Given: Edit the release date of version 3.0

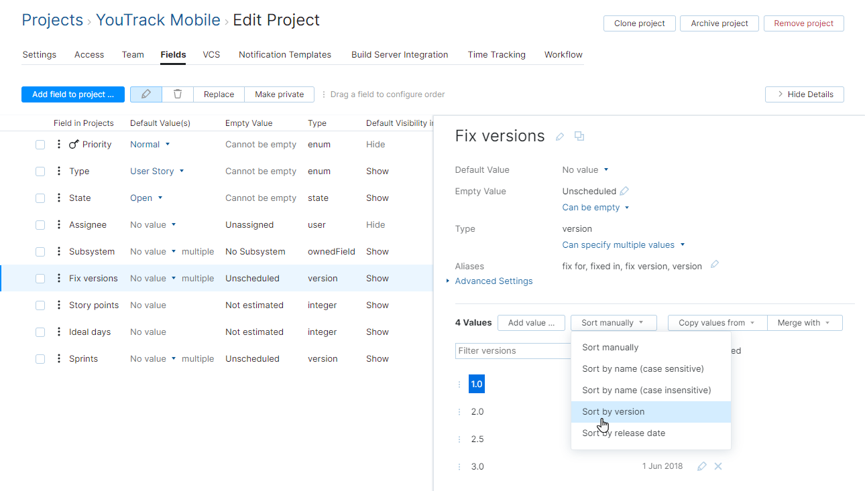Looking at the screenshot, I should click(701, 466).
